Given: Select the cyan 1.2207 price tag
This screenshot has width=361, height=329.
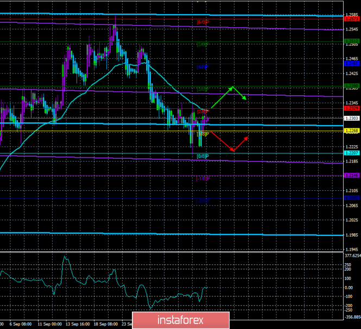Looking at the screenshot, I should pos(351,153).
